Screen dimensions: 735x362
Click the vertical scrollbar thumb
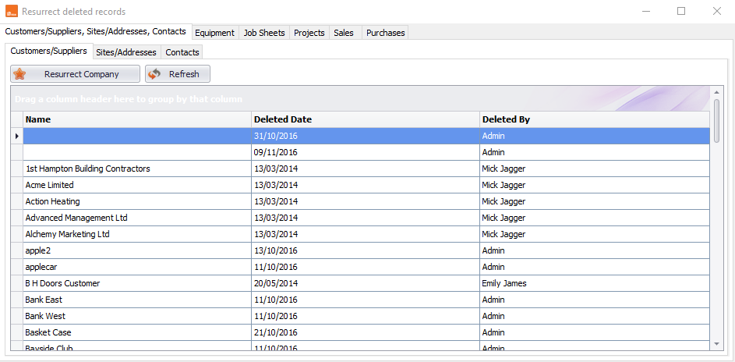point(716,120)
